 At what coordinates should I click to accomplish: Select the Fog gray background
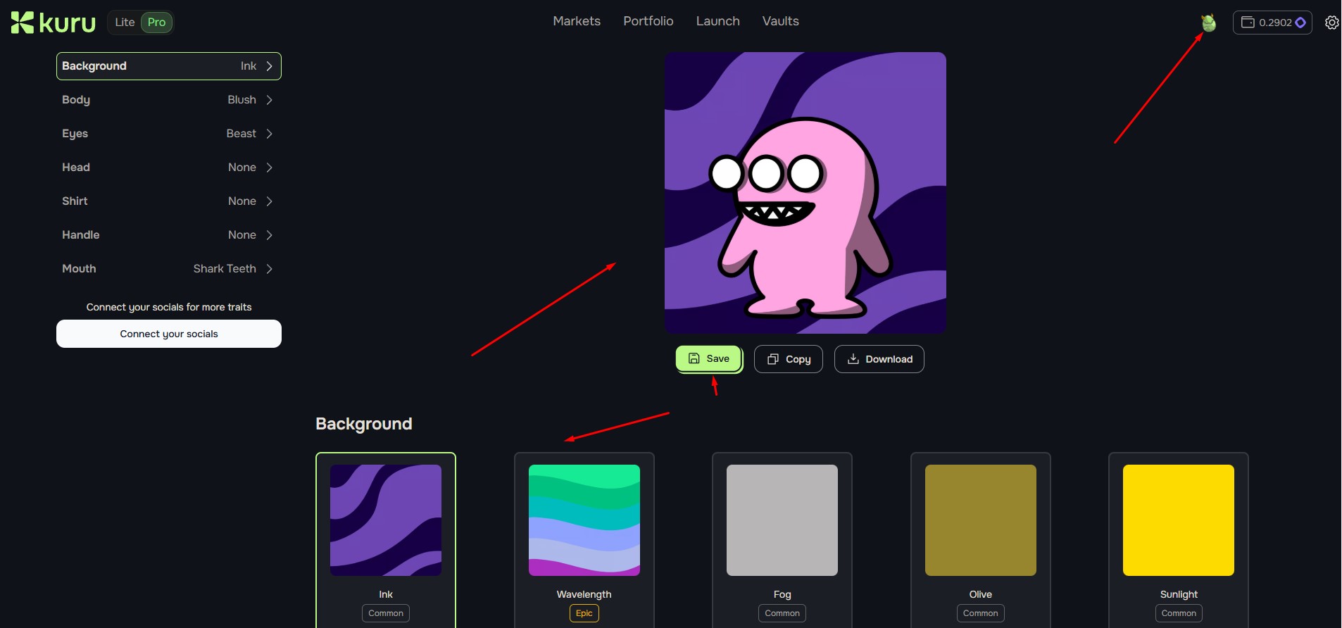(782, 520)
